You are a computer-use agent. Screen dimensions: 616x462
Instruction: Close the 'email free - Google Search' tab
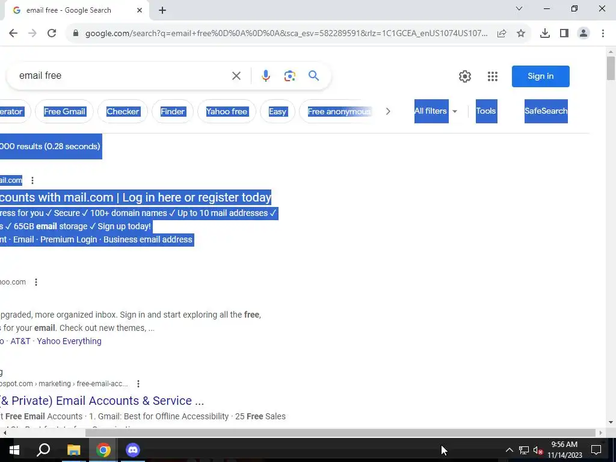point(140,10)
